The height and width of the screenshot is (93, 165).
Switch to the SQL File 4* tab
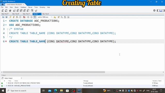coord(26,14)
